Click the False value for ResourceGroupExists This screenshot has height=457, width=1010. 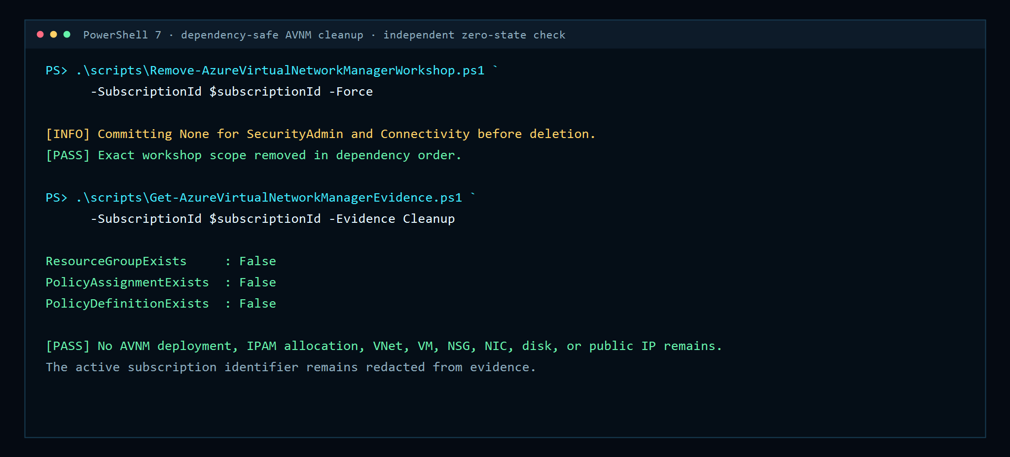pyautogui.click(x=258, y=261)
